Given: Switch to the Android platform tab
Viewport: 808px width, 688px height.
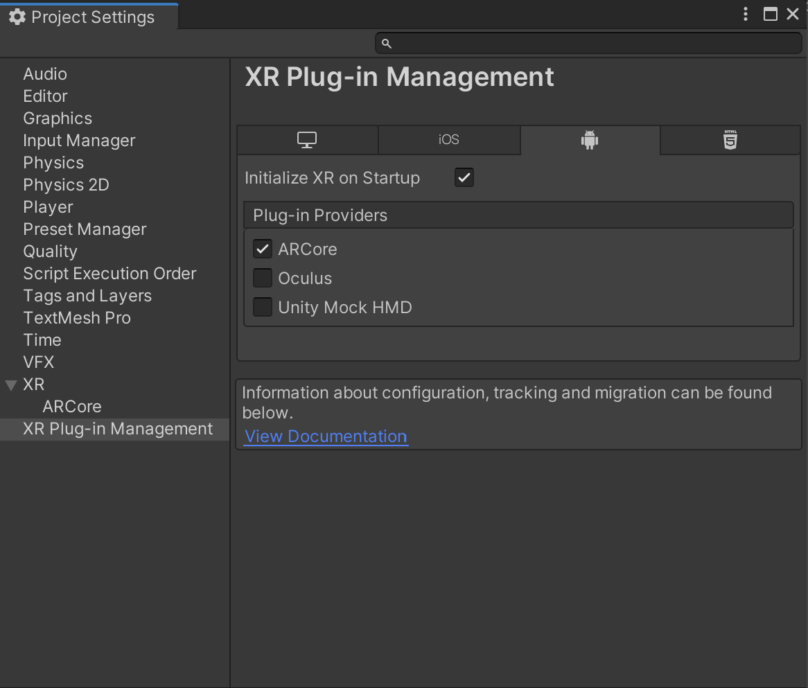Looking at the screenshot, I should pyautogui.click(x=590, y=140).
